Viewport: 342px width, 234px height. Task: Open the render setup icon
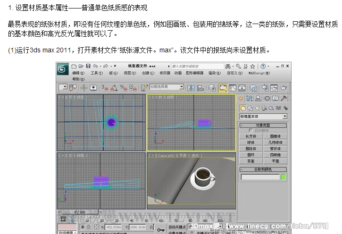(x=265, y=88)
